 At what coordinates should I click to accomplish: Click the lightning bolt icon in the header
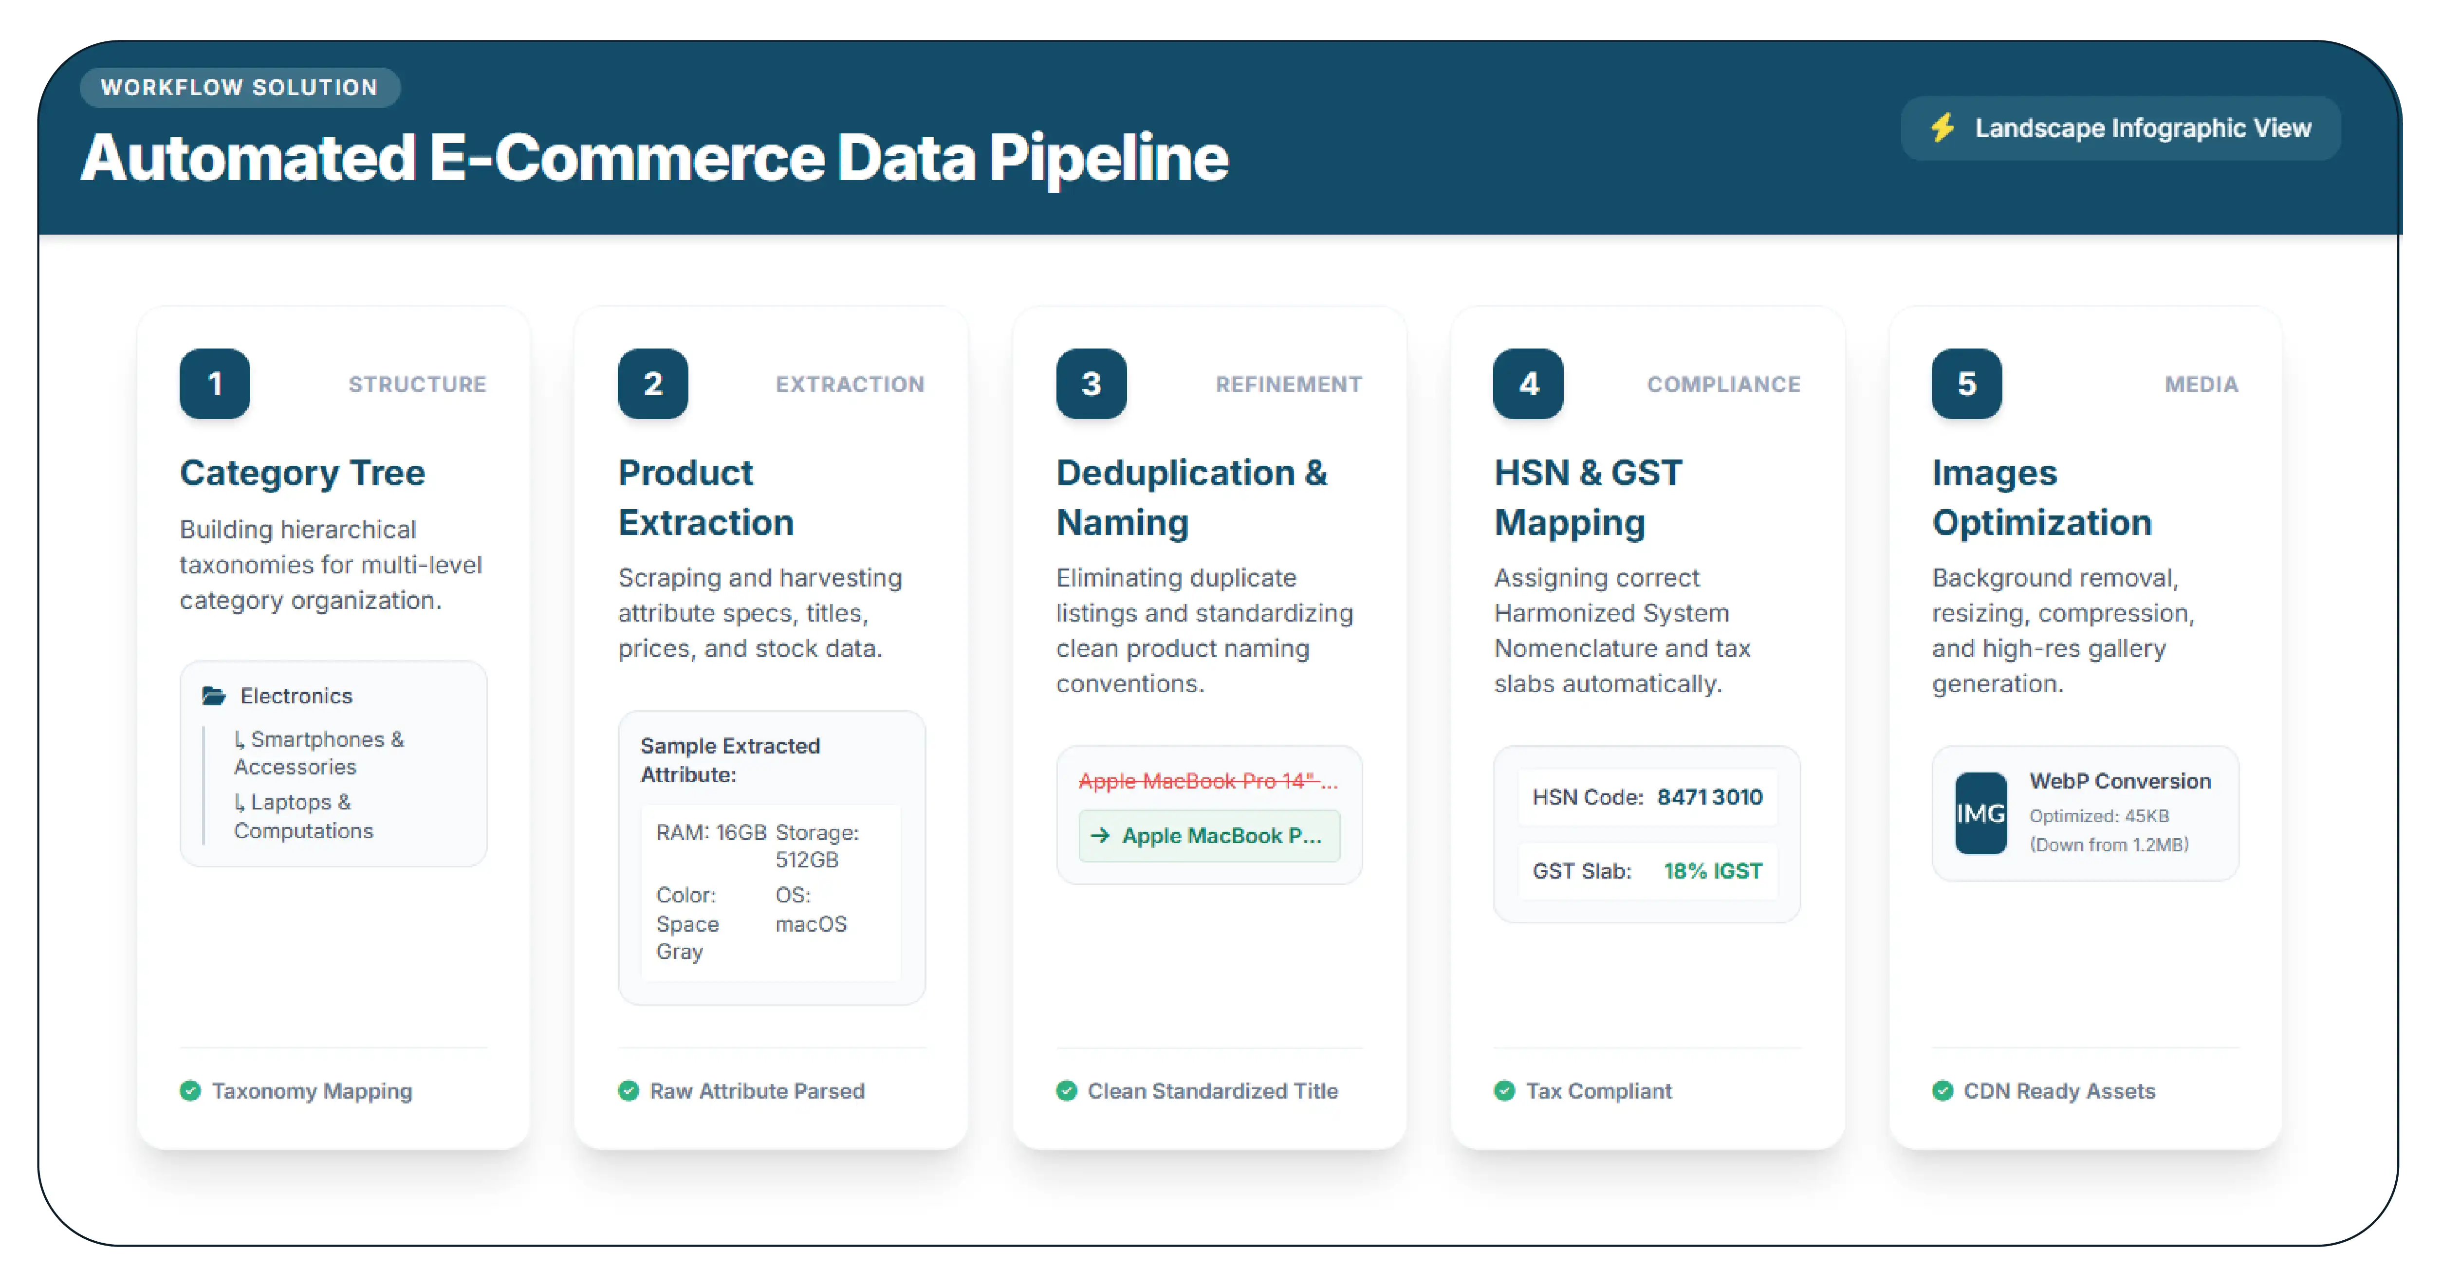[1942, 128]
